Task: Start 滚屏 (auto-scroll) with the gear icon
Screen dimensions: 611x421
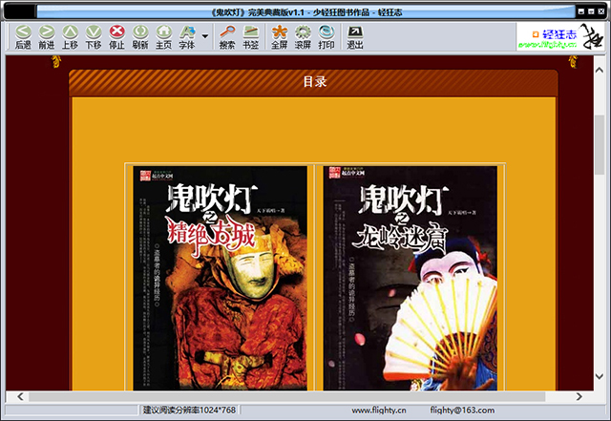Action: [303, 37]
